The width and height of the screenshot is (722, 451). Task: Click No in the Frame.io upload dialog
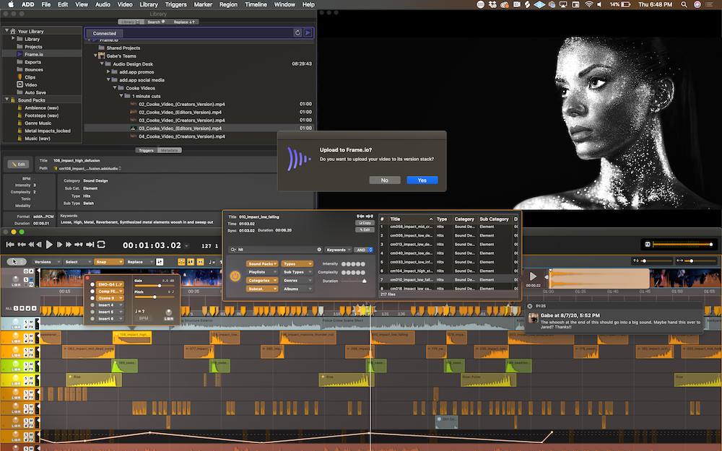(x=384, y=180)
